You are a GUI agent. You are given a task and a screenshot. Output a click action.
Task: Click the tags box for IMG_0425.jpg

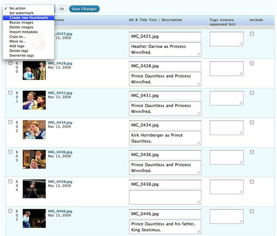click(x=227, y=39)
